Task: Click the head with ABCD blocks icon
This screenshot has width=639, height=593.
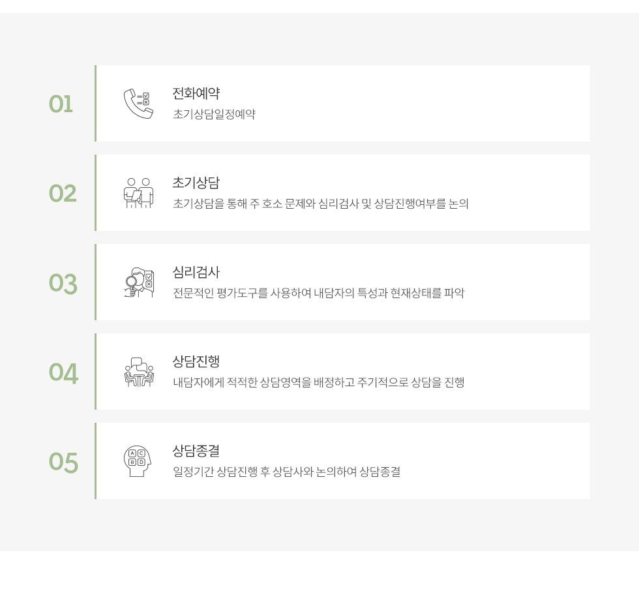Action: (138, 461)
